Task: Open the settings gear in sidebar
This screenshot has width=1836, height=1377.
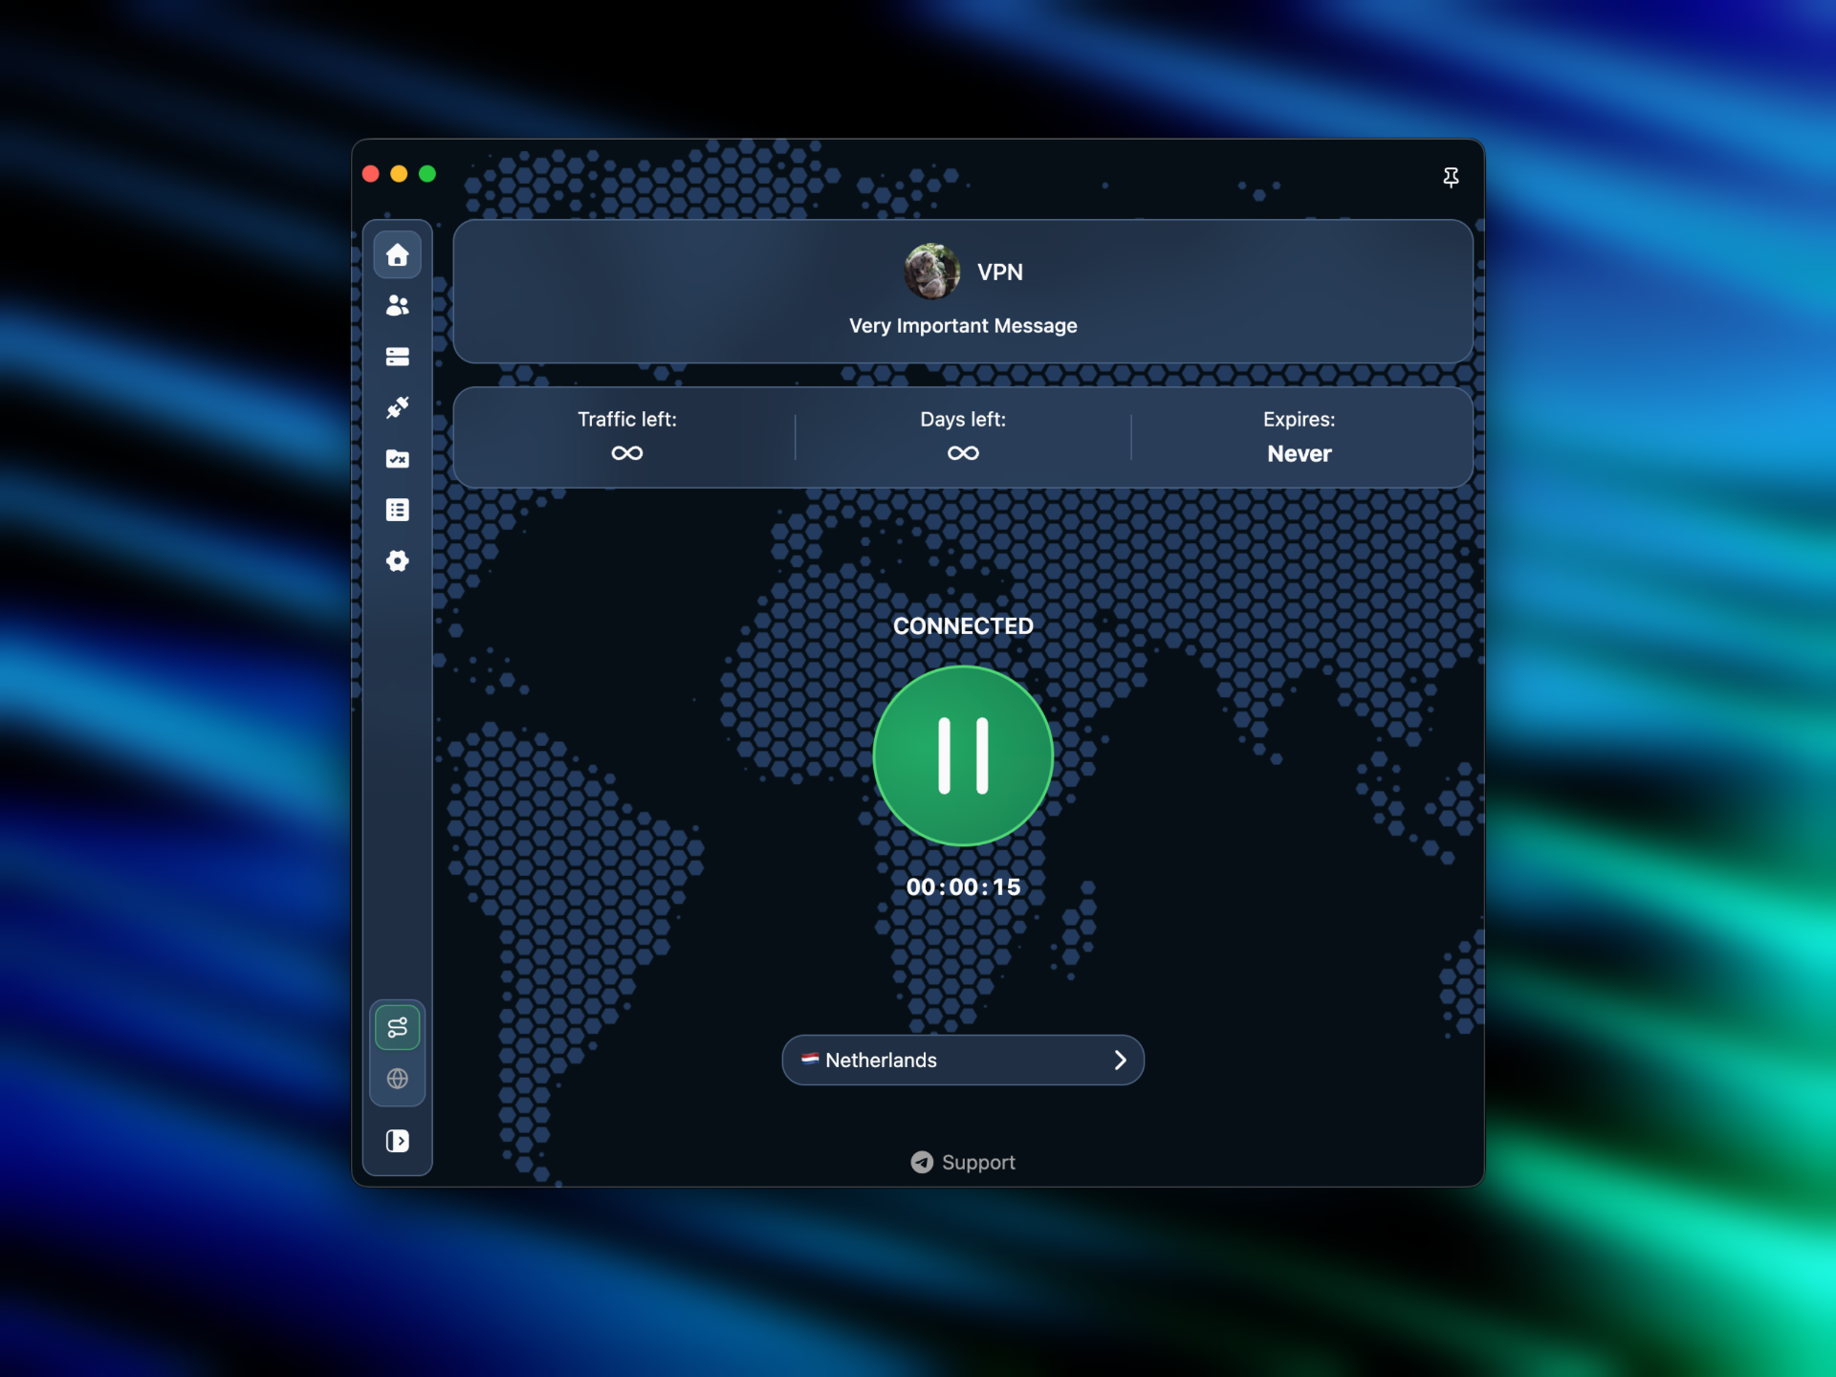Action: pos(397,560)
